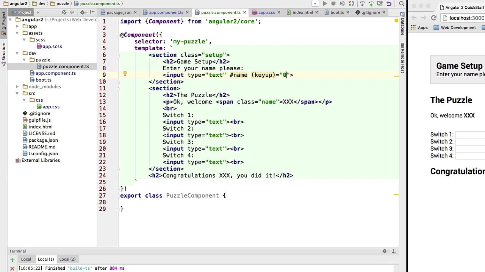Open the Apps shortcut in Chrome bookmarks
Image resolution: width=485 pixels, height=272 pixels.
[419, 28]
